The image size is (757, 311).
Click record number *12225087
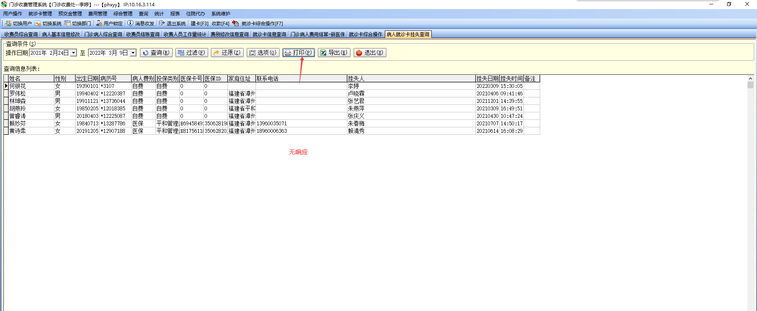pos(113,116)
